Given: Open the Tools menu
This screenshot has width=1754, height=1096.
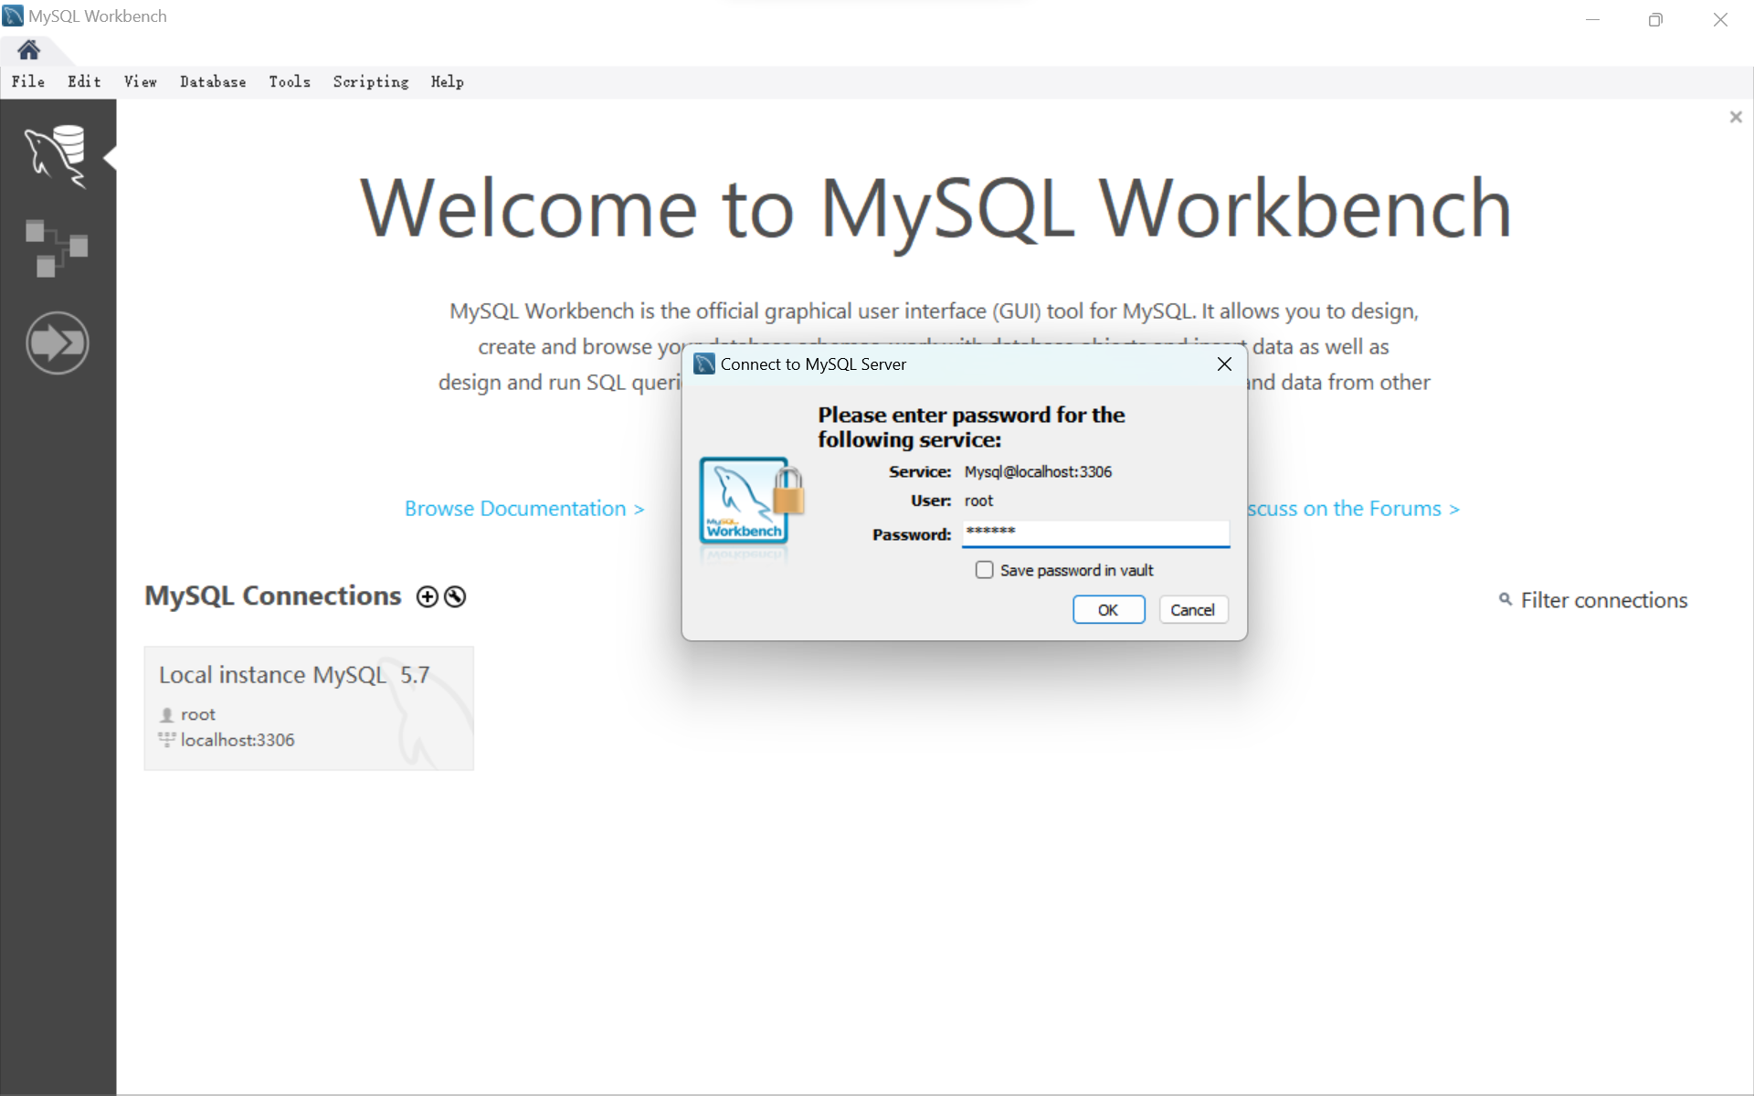Looking at the screenshot, I should [290, 82].
